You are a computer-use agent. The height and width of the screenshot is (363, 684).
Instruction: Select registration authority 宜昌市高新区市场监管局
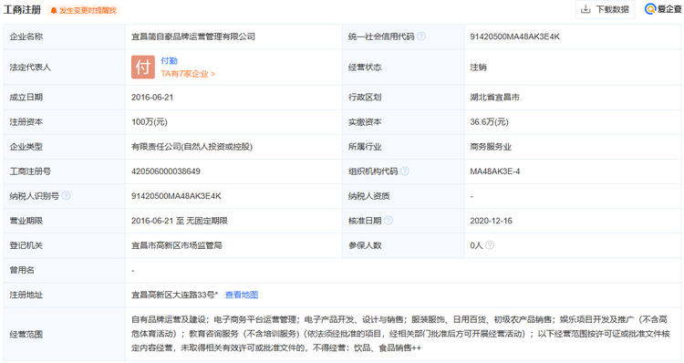coord(177,245)
